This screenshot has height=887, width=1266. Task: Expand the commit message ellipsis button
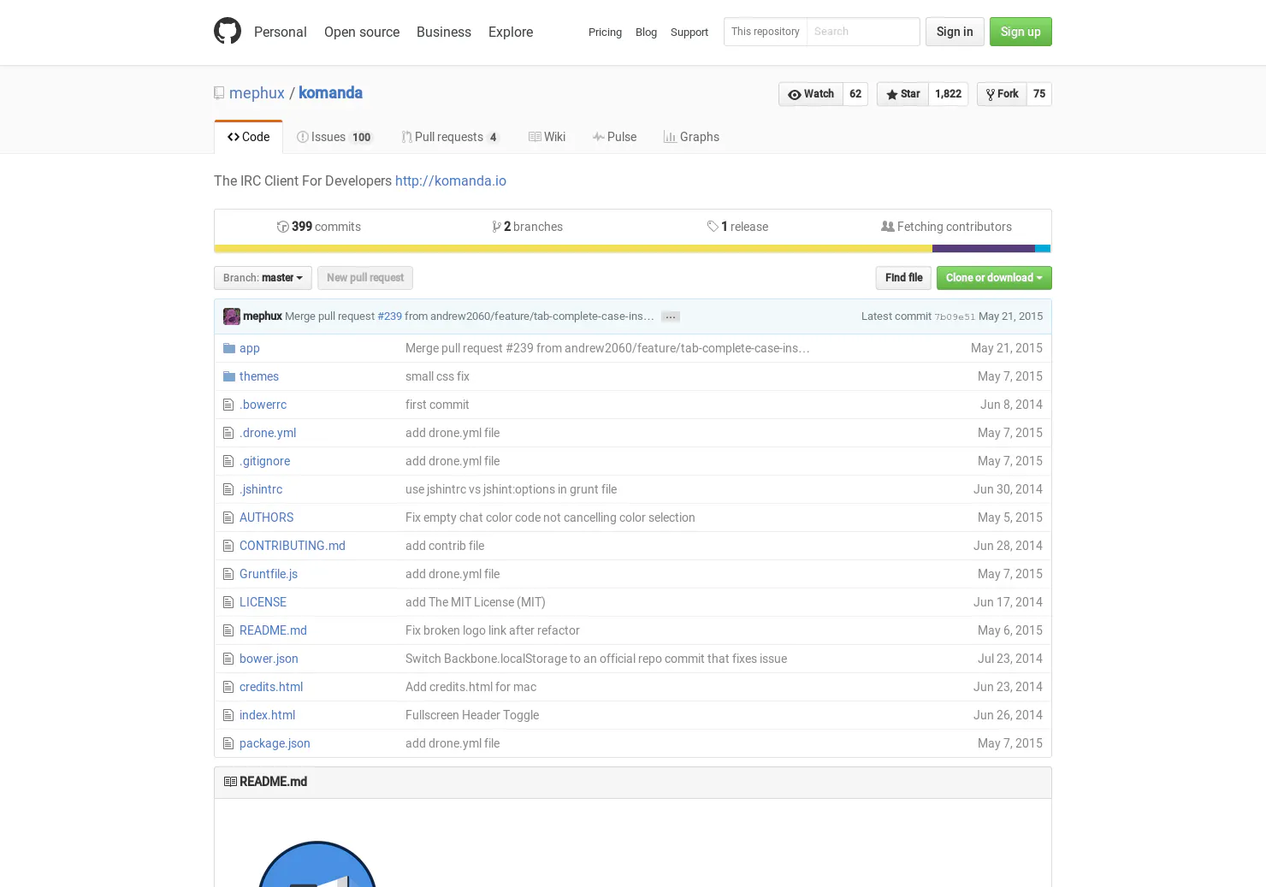pyautogui.click(x=671, y=316)
